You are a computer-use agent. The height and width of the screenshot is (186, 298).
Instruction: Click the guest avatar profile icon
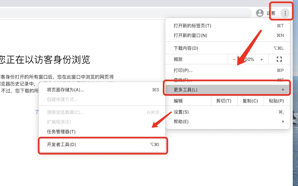point(260,13)
